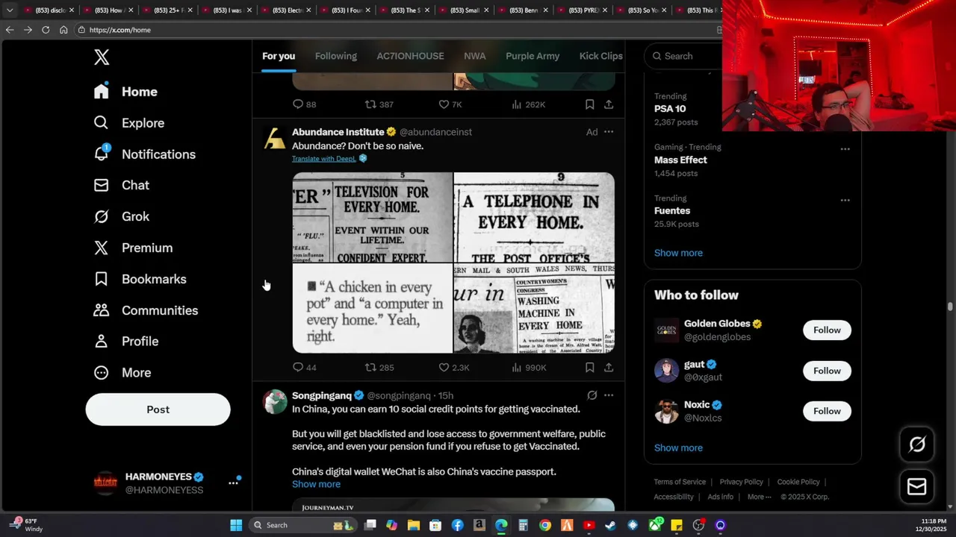Open the Washing Machine In Every Home image
Image resolution: width=956 pixels, height=537 pixels.
(534, 308)
